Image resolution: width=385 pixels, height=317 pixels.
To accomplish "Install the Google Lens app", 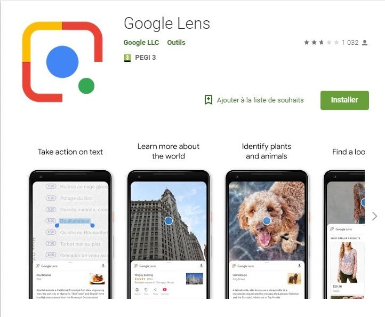I will [x=344, y=100].
